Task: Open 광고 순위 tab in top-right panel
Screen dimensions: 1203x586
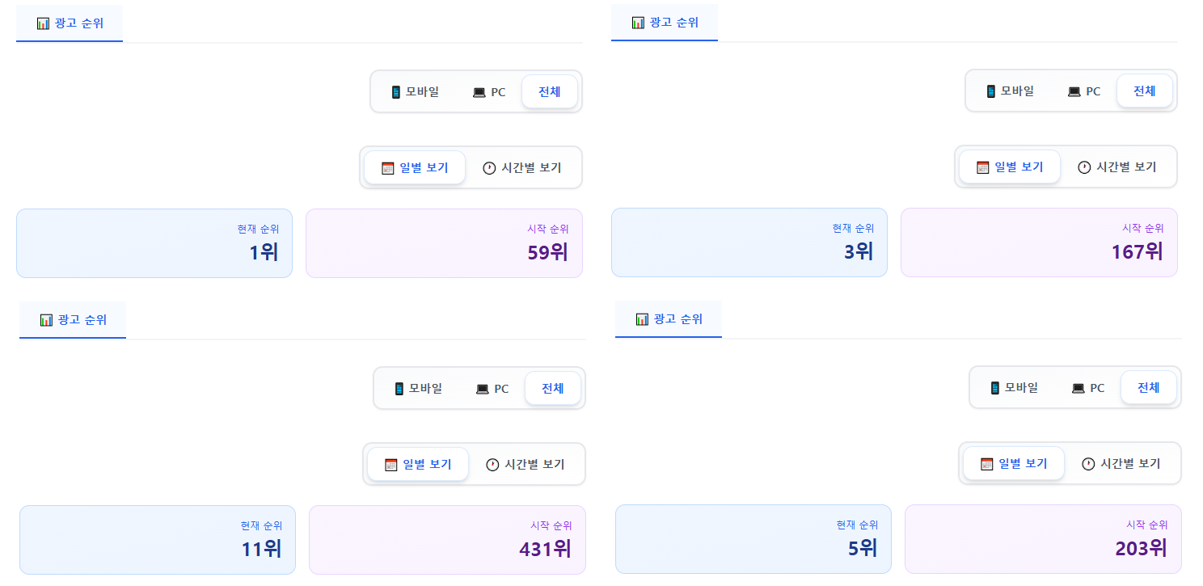Action: pyautogui.click(x=665, y=22)
